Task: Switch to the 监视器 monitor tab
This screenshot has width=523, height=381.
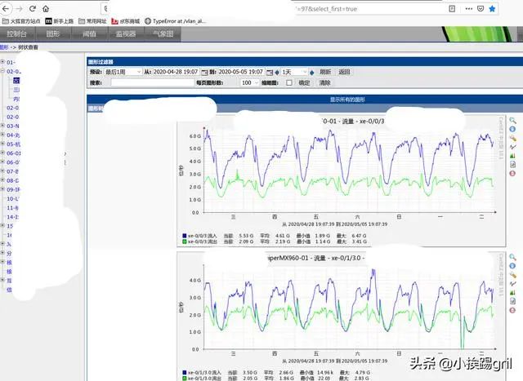Action: point(126,34)
